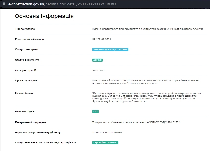The width and height of the screenshot is (210, 151).
Task: Click the document type value text
Action: point(148,29)
